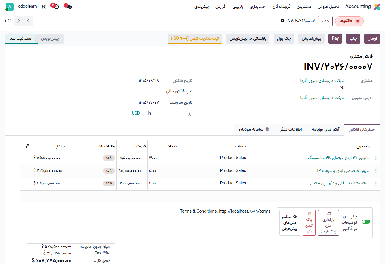Click the چاپ button
The width and height of the screenshot is (385, 264).
click(353, 39)
